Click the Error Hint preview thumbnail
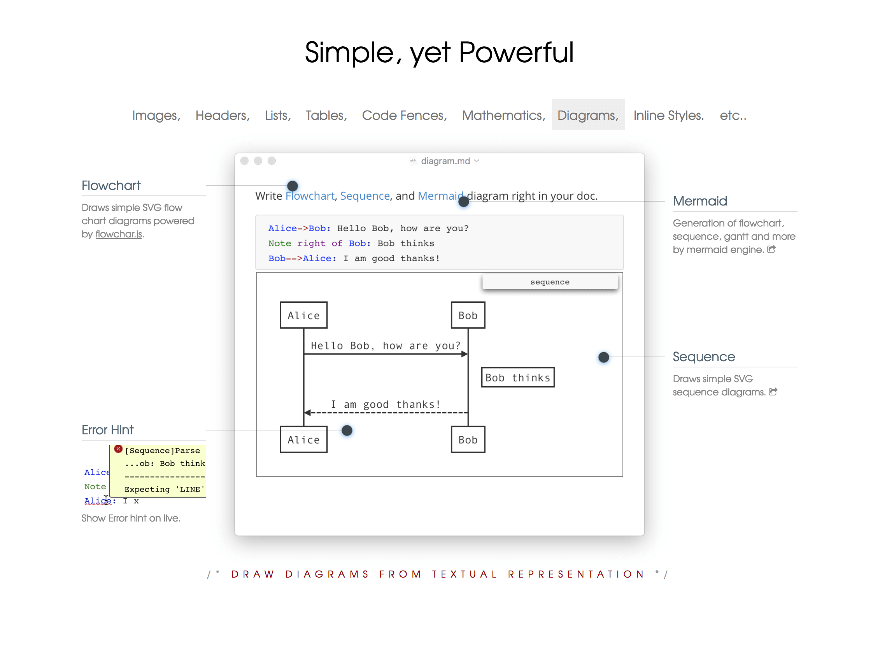Image resolution: width=880 pixels, height=664 pixels. [x=144, y=475]
